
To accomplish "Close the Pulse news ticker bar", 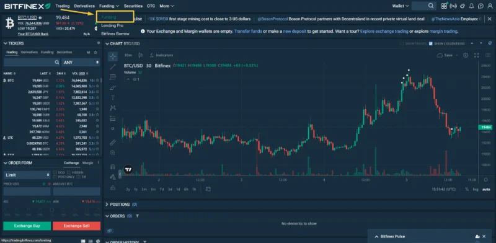I will [x=490, y=19].
